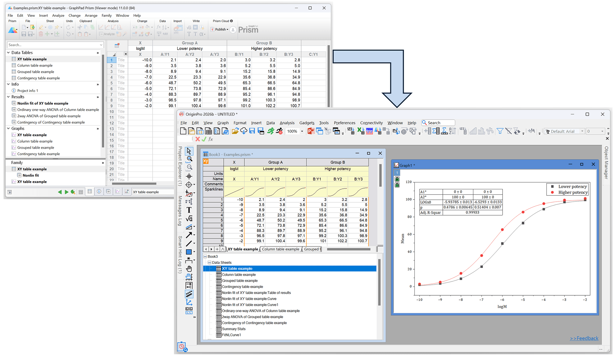Select the blue Rectangle tool in Origin
The image size is (615, 356).
(x=189, y=252)
